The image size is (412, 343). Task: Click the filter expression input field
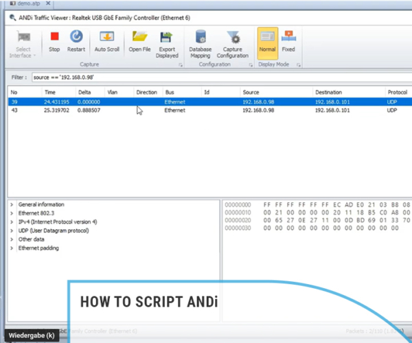tap(206, 77)
